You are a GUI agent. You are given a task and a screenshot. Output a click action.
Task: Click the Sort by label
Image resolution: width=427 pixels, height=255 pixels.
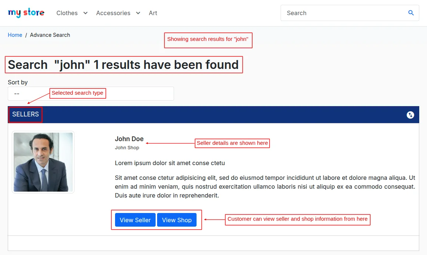pyautogui.click(x=18, y=82)
